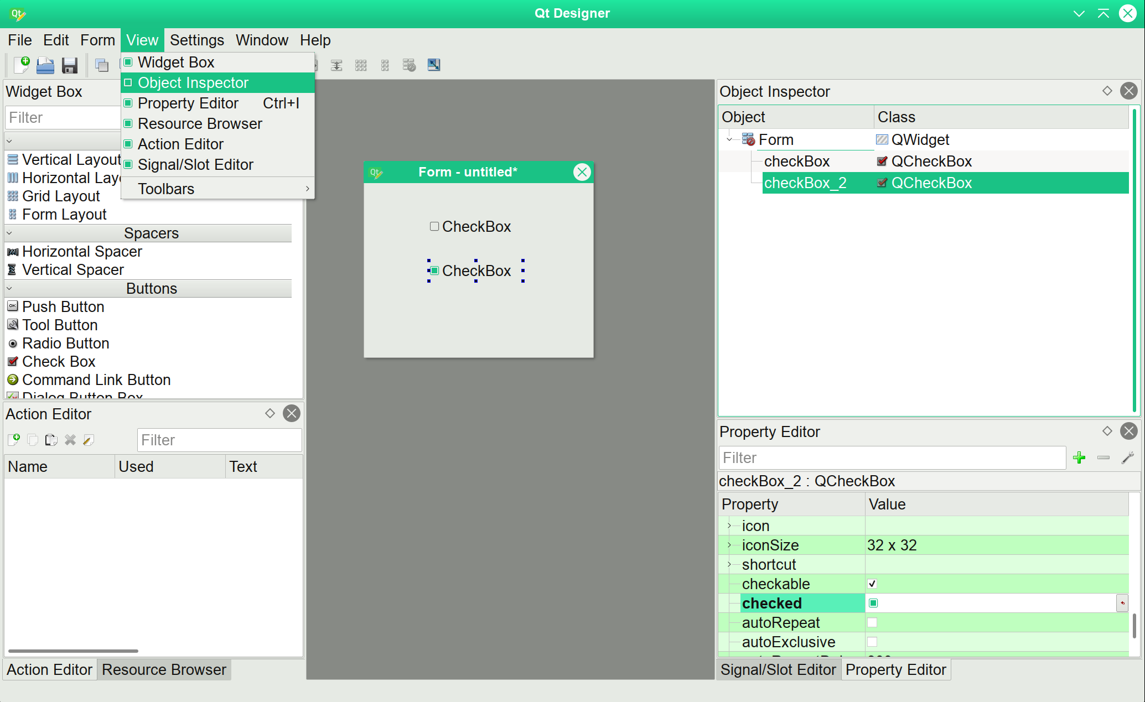Screen dimensions: 1145x702
Task: Toggle the autoRepeat property checkbox
Action: point(872,622)
